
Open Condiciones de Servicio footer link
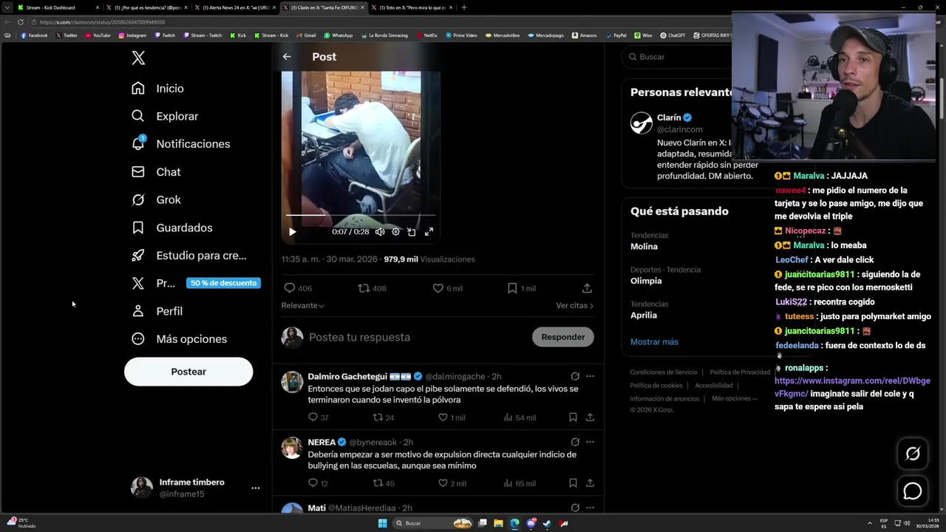664,372
